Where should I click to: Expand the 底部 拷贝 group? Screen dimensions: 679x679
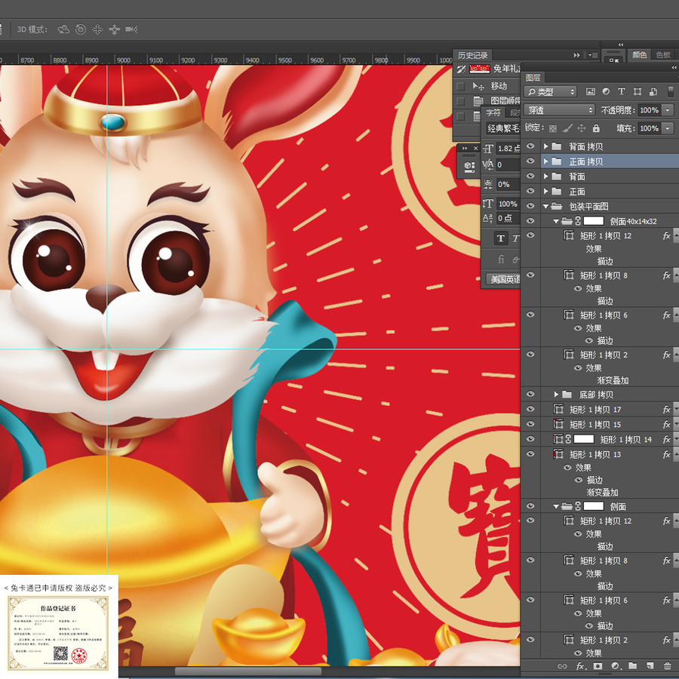pos(557,395)
